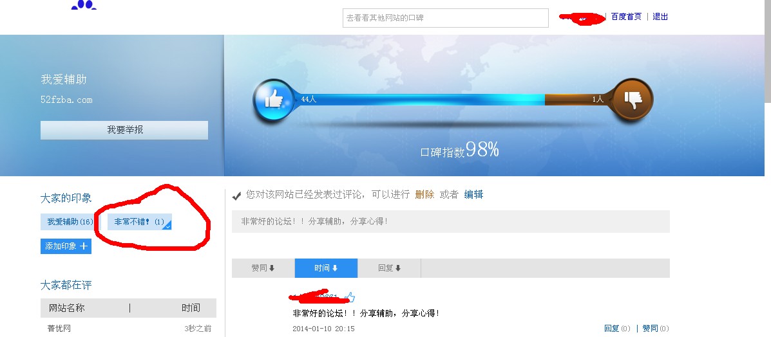The height and width of the screenshot is (337, 771).
Task: Click the 删除 link to delete the review
Action: coord(424,194)
